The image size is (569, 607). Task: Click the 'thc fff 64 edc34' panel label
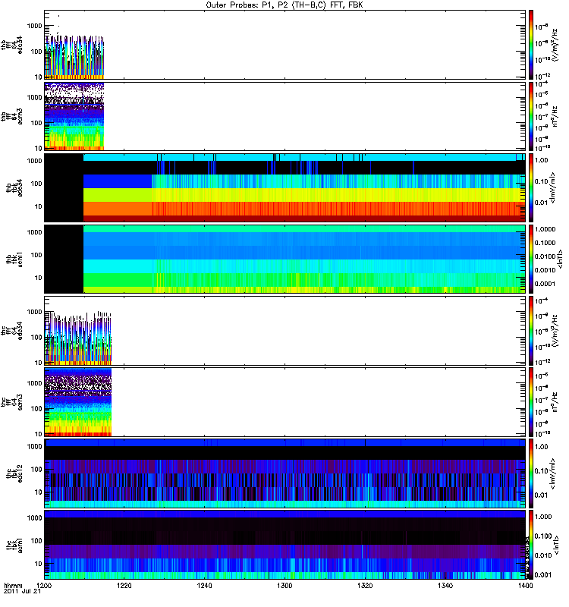click(x=11, y=331)
